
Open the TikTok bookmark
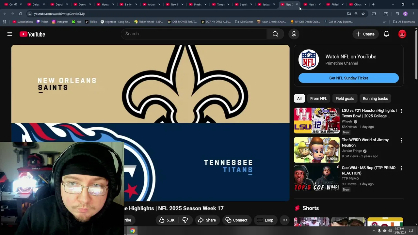tap(91, 22)
